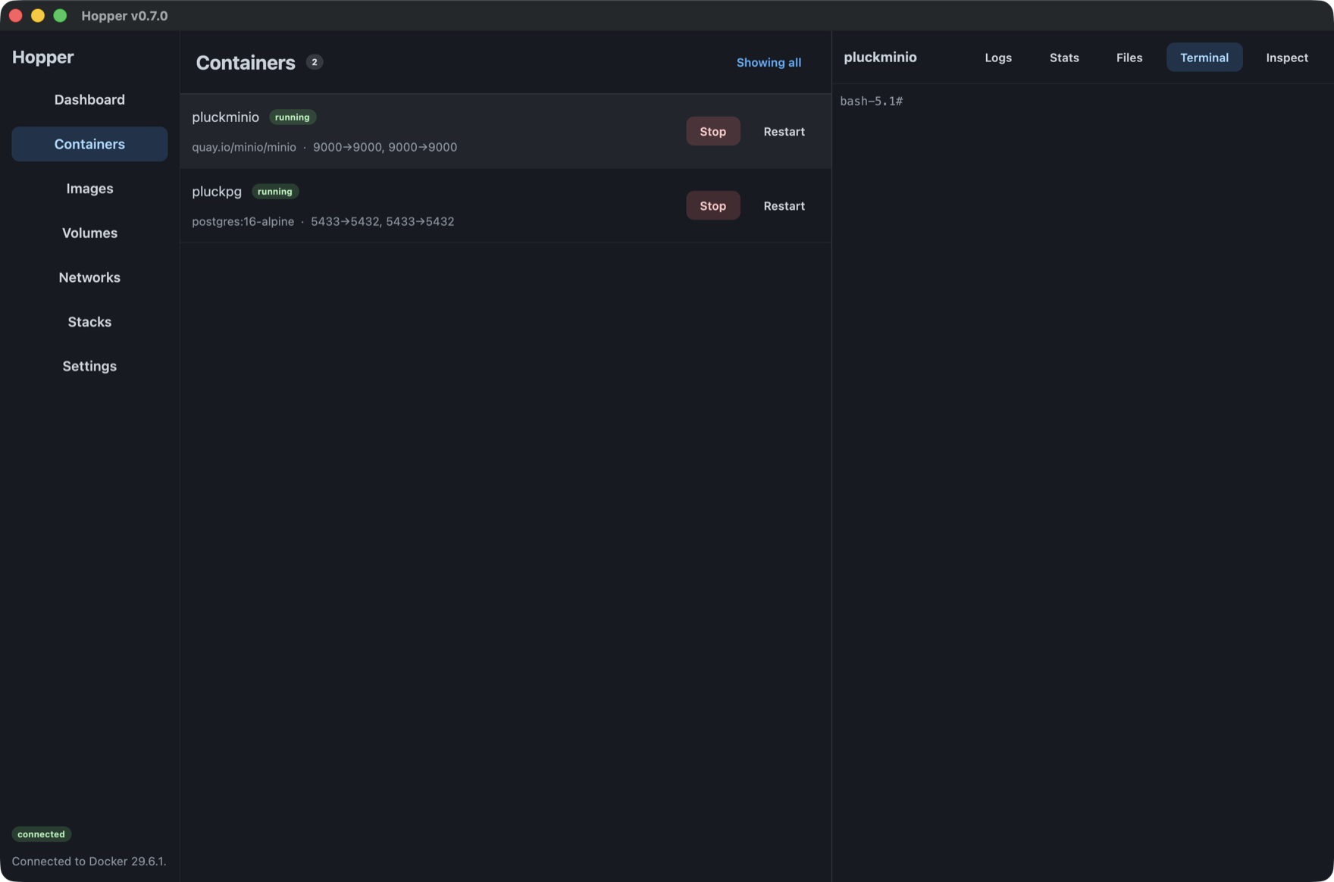Select Containers in the sidebar

tap(89, 144)
